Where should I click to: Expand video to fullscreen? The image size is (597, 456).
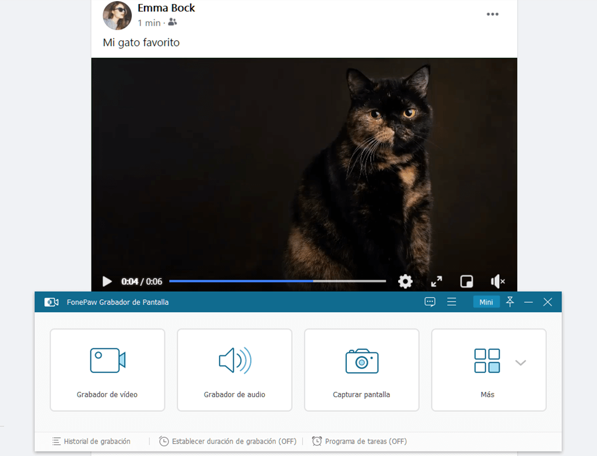[x=436, y=281]
